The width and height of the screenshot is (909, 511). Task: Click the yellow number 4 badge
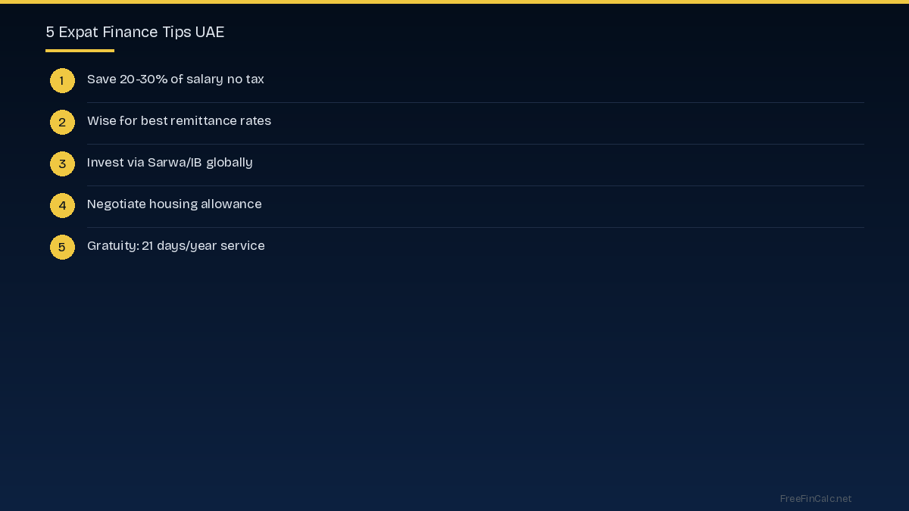[62, 205]
